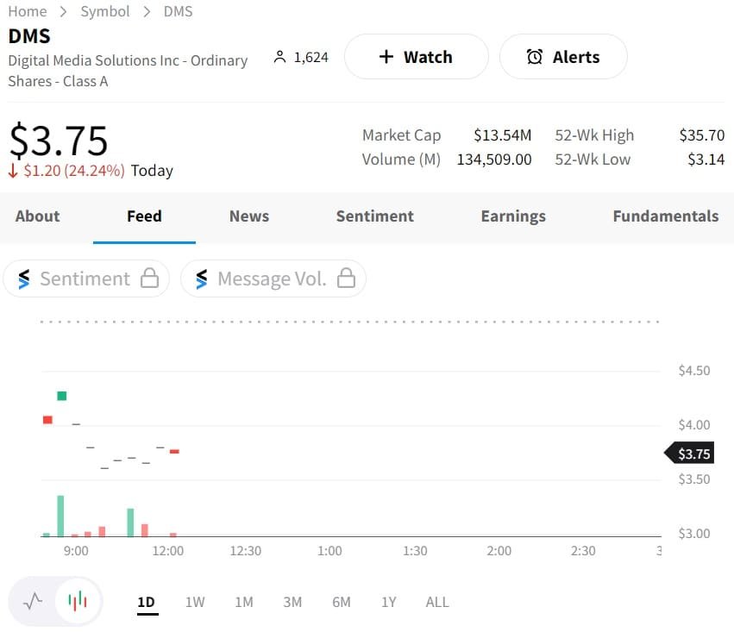Open the Symbol breadcrumb link

pyautogui.click(x=105, y=11)
